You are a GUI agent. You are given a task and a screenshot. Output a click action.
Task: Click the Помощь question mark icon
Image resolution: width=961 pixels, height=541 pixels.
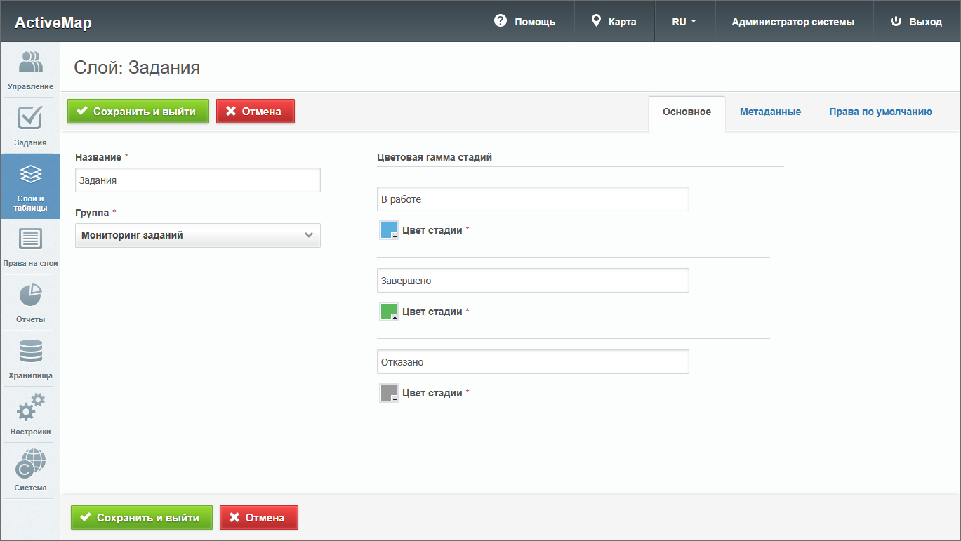pyautogui.click(x=501, y=21)
